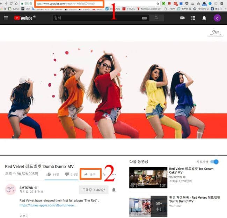Open the SMTOWN channel name link
Screen dimensions: 227x218
26,188
